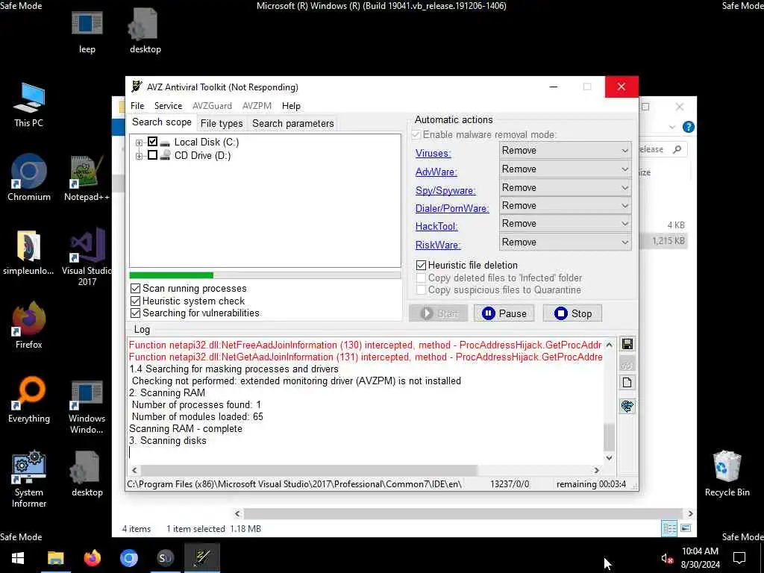
Task: Launch Chromium from the desktop shortcut
Action: 29,178
